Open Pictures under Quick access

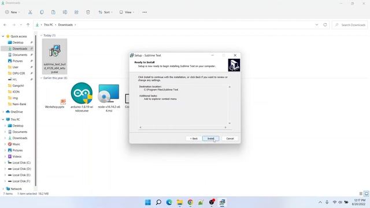17,61
